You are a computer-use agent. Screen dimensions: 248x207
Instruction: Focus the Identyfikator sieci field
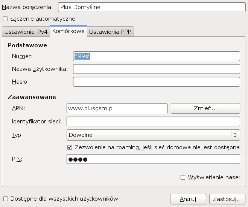coord(153,121)
